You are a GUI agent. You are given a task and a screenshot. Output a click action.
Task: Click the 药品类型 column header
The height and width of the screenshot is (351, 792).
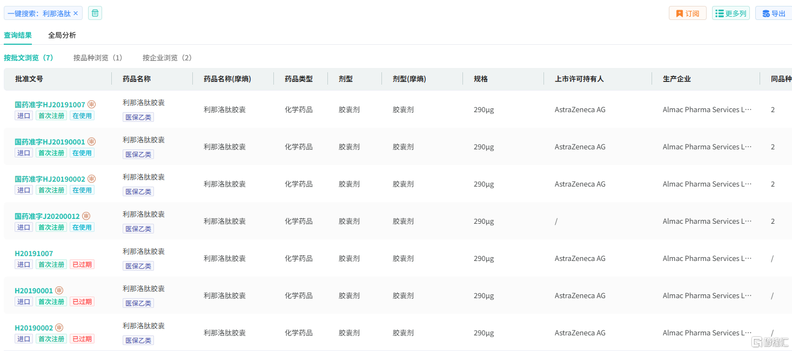click(299, 79)
